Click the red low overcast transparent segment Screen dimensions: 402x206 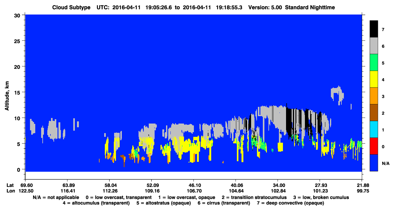click(374, 146)
